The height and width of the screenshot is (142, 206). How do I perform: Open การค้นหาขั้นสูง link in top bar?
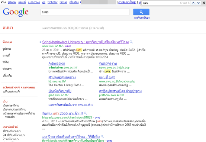(x=127, y=2)
